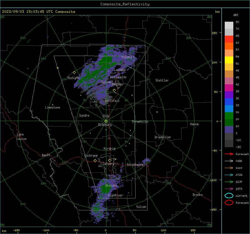Click the yellow diamond marker near Cochrane
This screenshot has height=234, width=250.
point(95,161)
